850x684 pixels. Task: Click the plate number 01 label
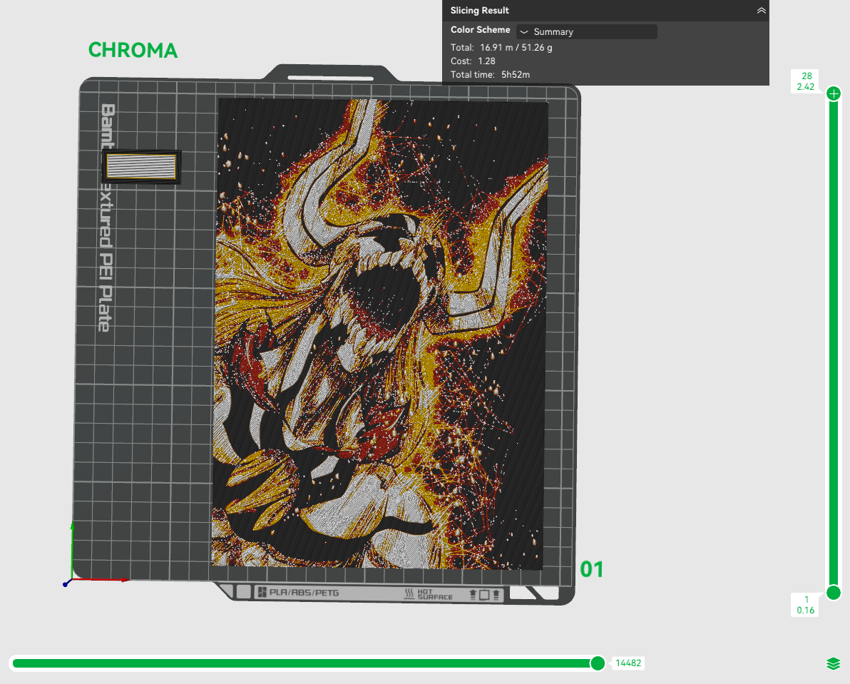591,570
